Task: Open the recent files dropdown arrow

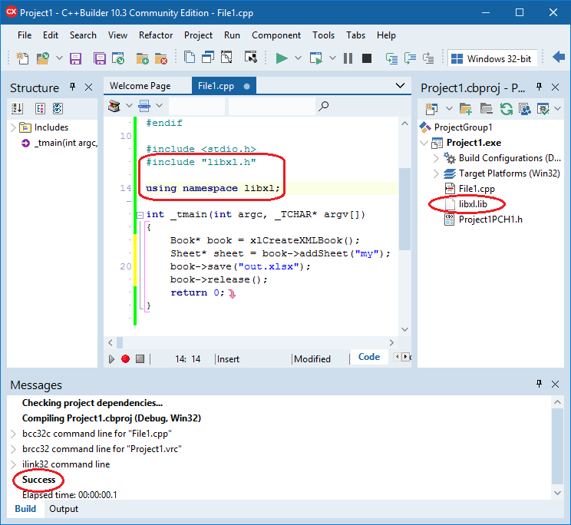Action: point(59,58)
